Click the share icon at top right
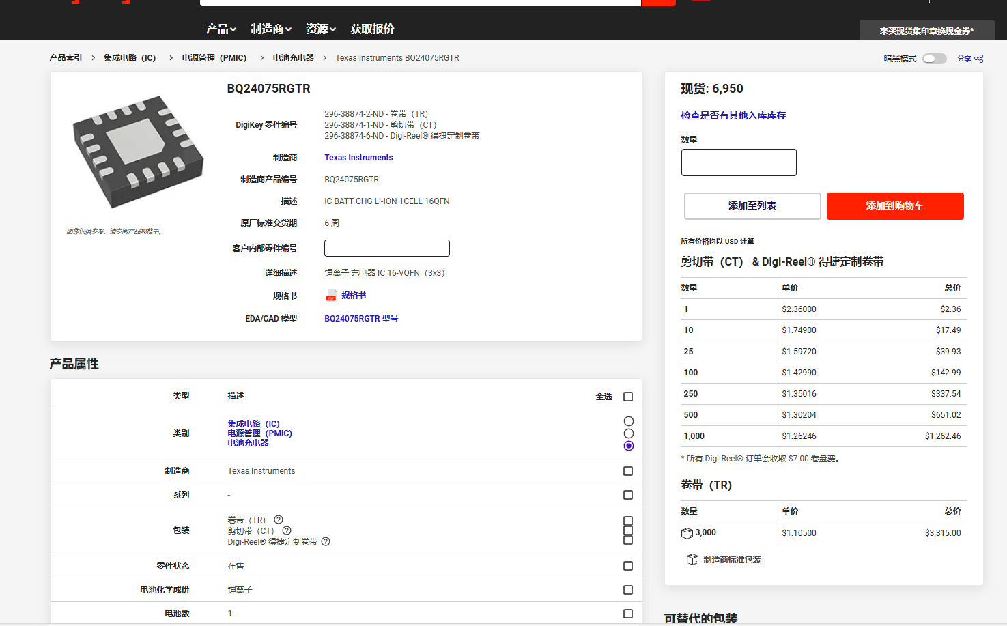The image size is (1007, 626). [x=978, y=59]
